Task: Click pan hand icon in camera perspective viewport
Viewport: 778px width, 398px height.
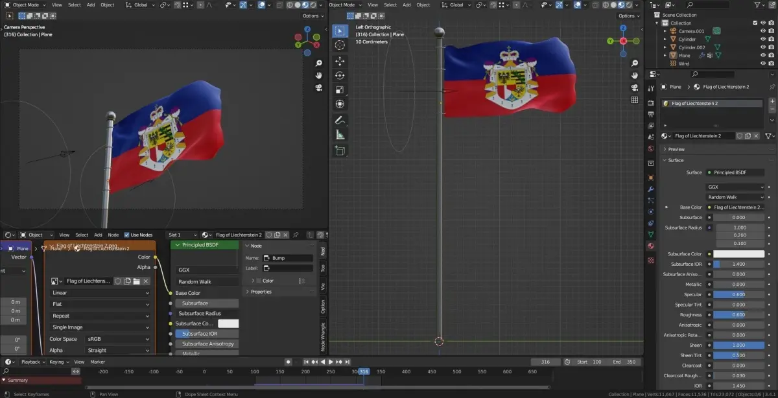Action: tap(319, 76)
